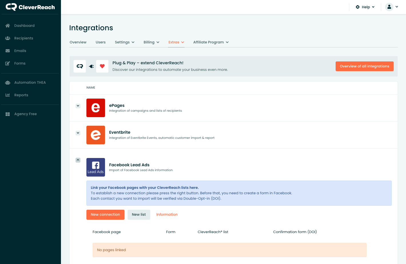Open Agency Free in sidebar
The width and height of the screenshot is (406, 264).
coord(25,114)
